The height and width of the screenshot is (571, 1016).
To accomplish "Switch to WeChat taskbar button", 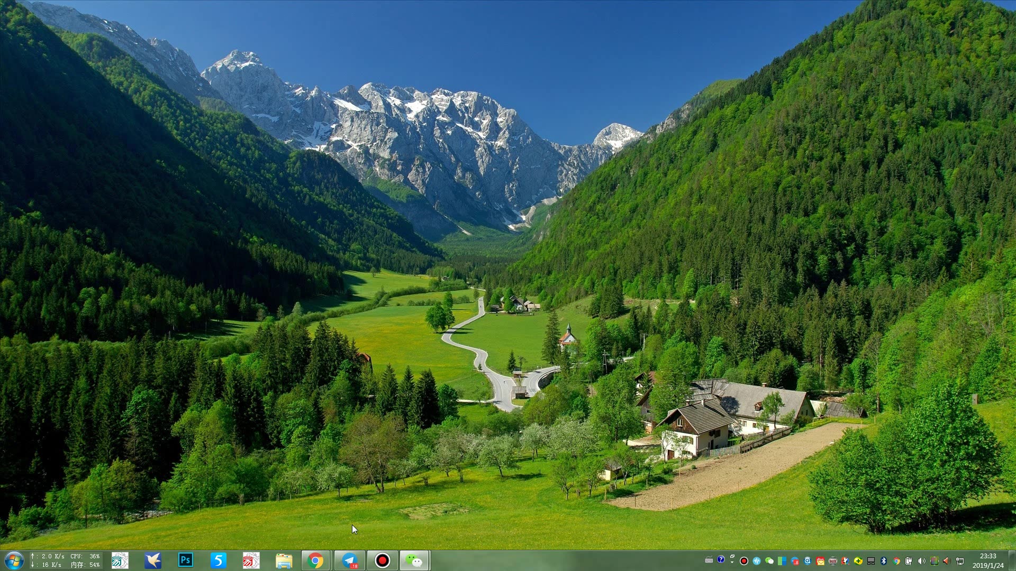I will click(x=414, y=560).
